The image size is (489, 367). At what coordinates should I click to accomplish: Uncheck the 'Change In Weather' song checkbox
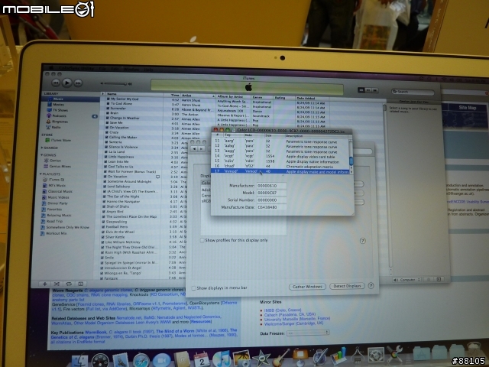coord(108,118)
